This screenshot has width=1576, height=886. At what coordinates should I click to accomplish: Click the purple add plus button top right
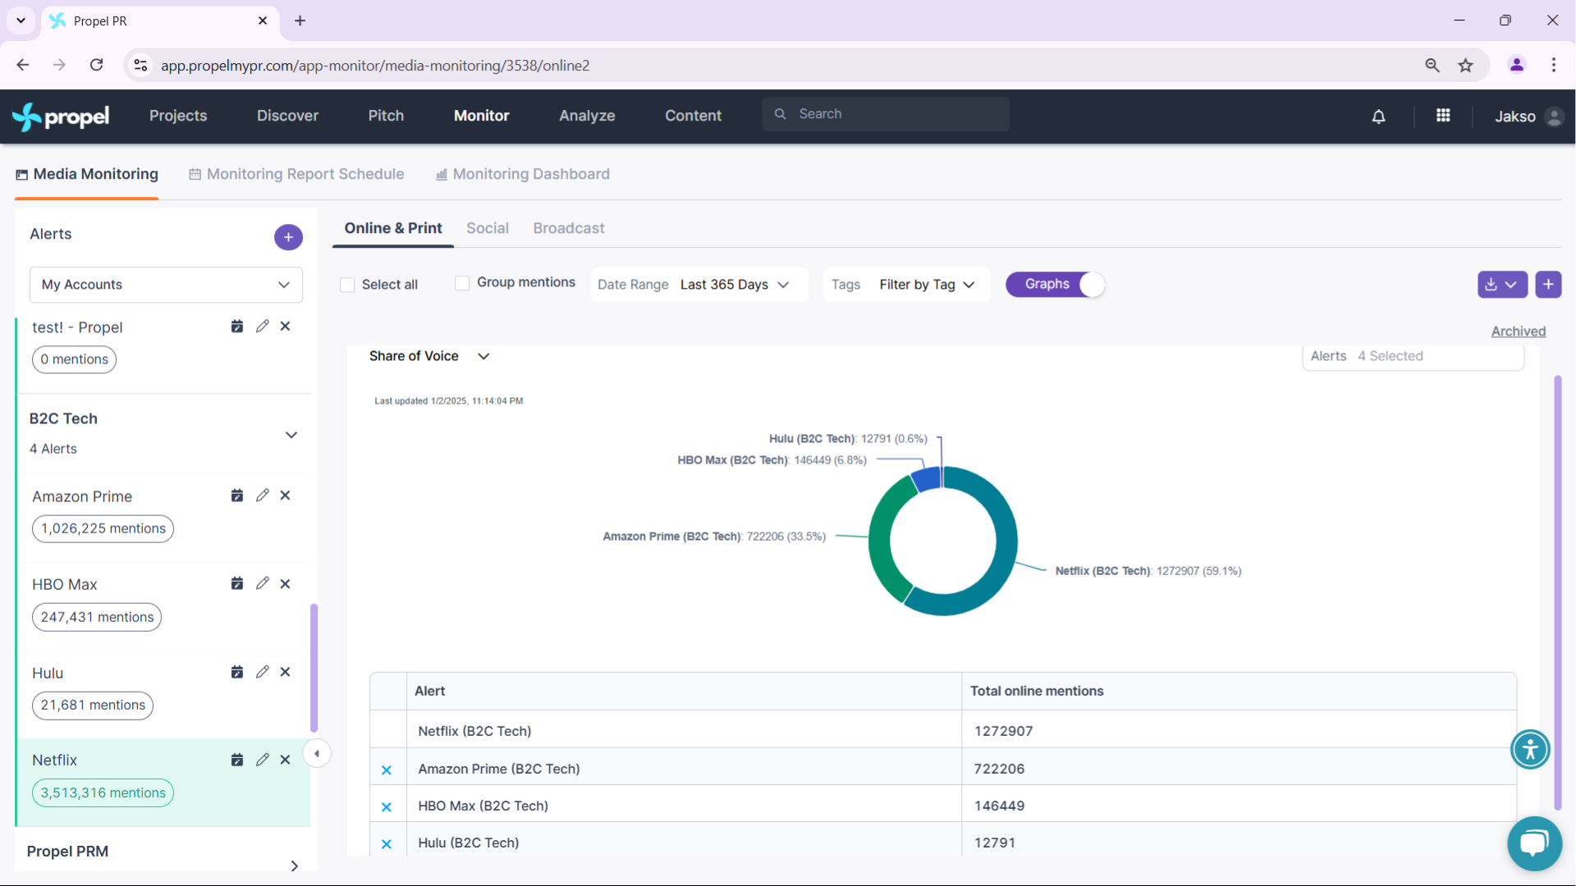pyautogui.click(x=1548, y=285)
